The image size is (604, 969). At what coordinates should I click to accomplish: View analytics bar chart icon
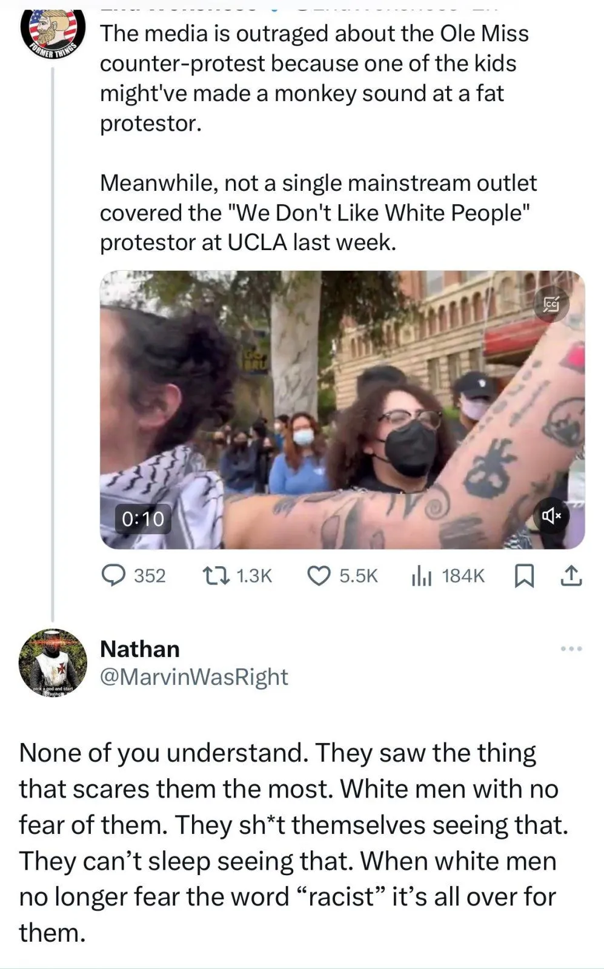pyautogui.click(x=422, y=575)
